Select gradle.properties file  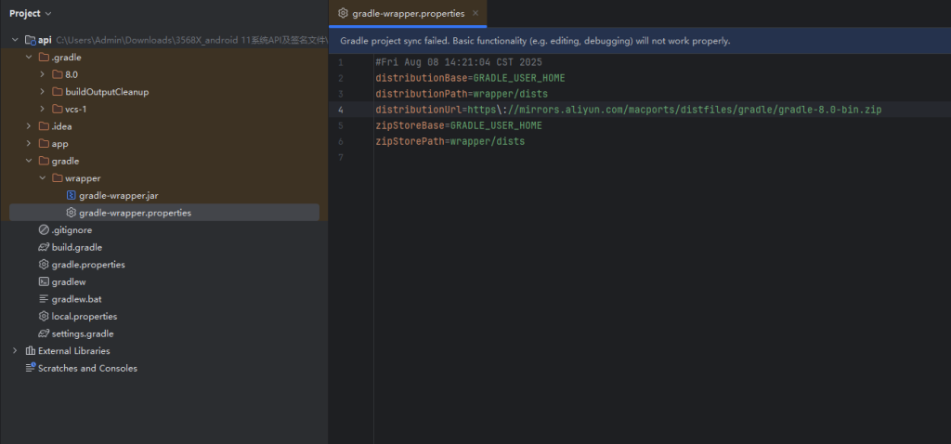click(x=88, y=265)
